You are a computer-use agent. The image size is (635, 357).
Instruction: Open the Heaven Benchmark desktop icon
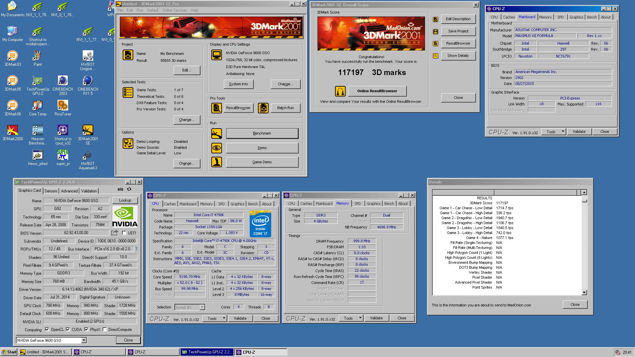(38, 135)
